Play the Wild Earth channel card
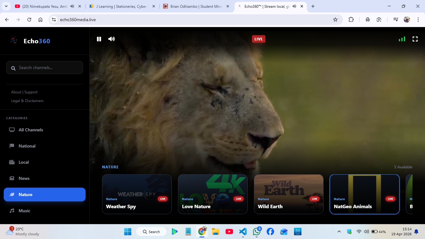The height and width of the screenshot is (239, 425). pos(289,194)
